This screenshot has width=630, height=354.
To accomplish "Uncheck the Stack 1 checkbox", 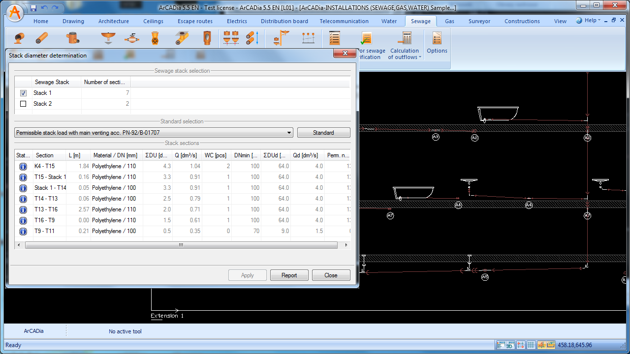I will 23,93.
